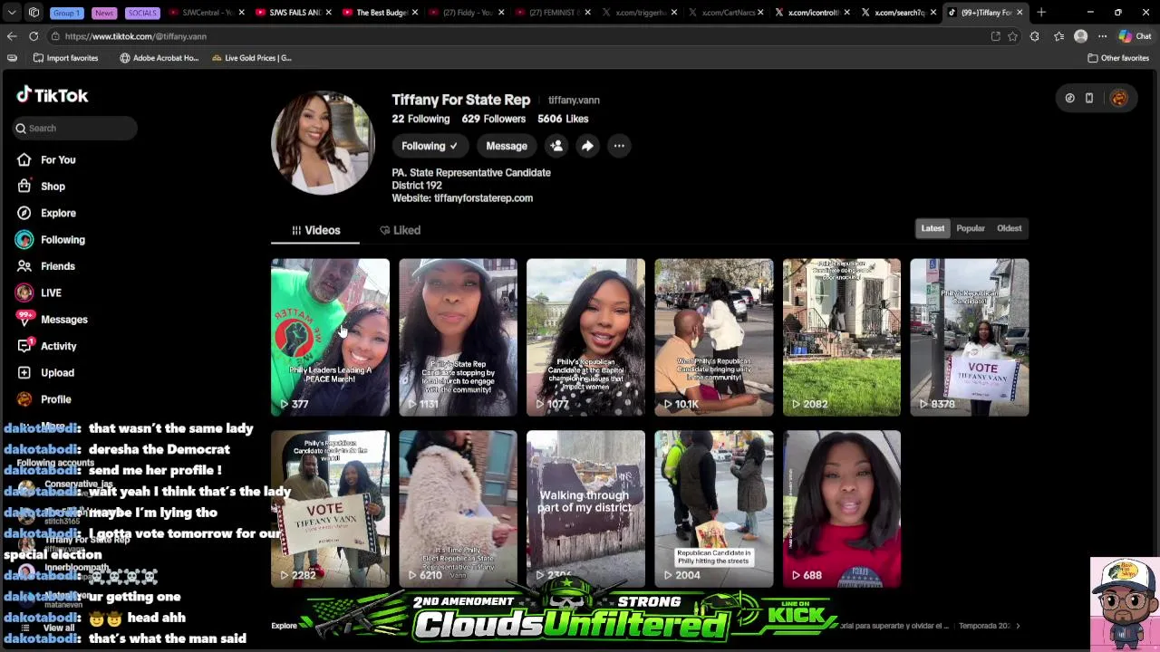
Task: Switch to The Best Budget browser tab
Action: pyautogui.click(x=381, y=13)
